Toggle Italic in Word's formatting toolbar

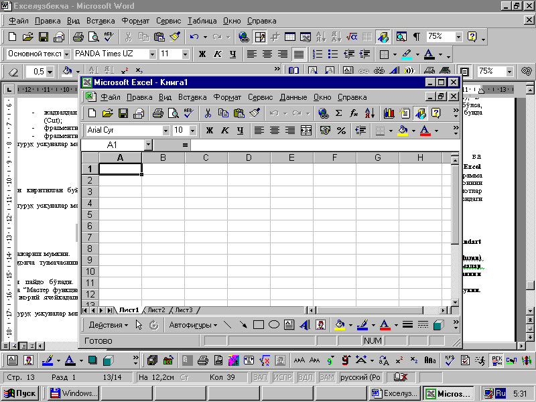pos(217,54)
